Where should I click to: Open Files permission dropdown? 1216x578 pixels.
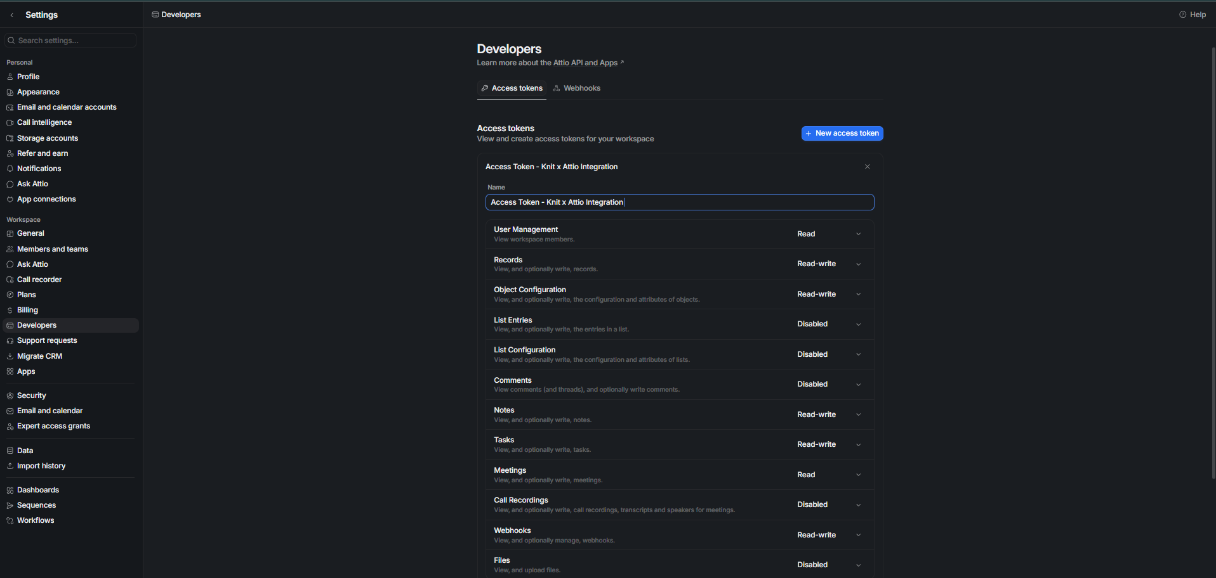click(x=829, y=565)
